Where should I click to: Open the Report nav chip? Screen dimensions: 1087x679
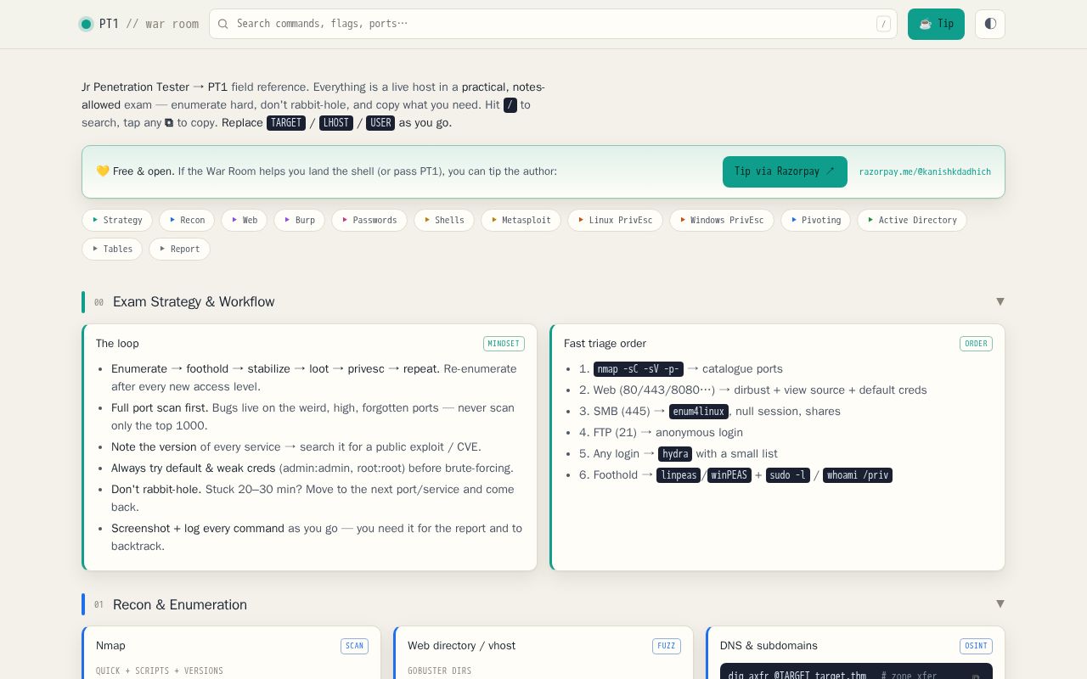(179, 249)
